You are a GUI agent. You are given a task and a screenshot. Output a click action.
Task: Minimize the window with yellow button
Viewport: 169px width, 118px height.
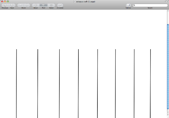pyautogui.click(x=5, y=2)
